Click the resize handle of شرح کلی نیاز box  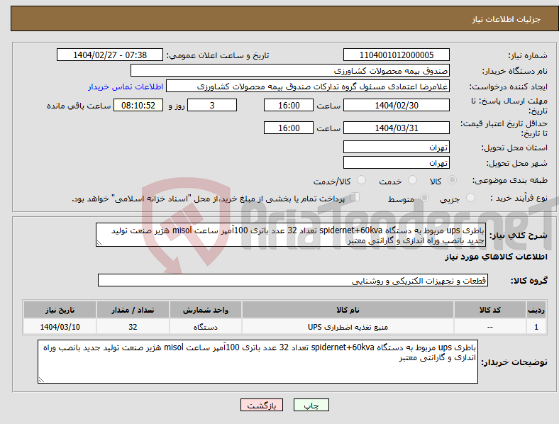pyautogui.click(x=99, y=243)
